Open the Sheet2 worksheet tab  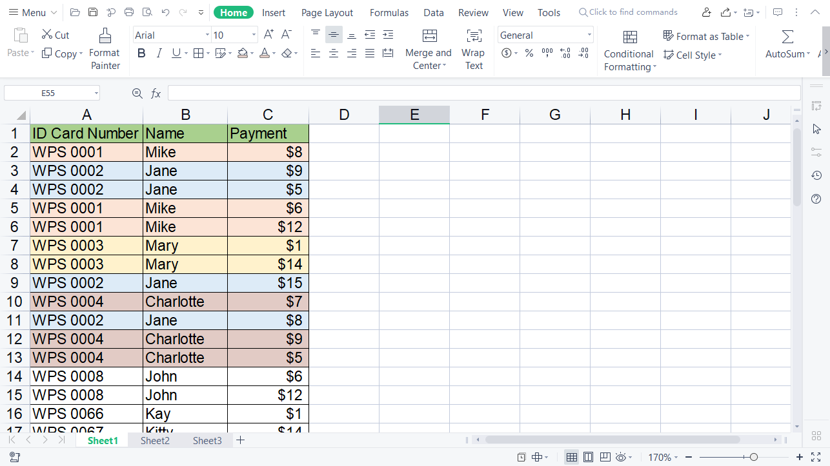click(x=155, y=440)
